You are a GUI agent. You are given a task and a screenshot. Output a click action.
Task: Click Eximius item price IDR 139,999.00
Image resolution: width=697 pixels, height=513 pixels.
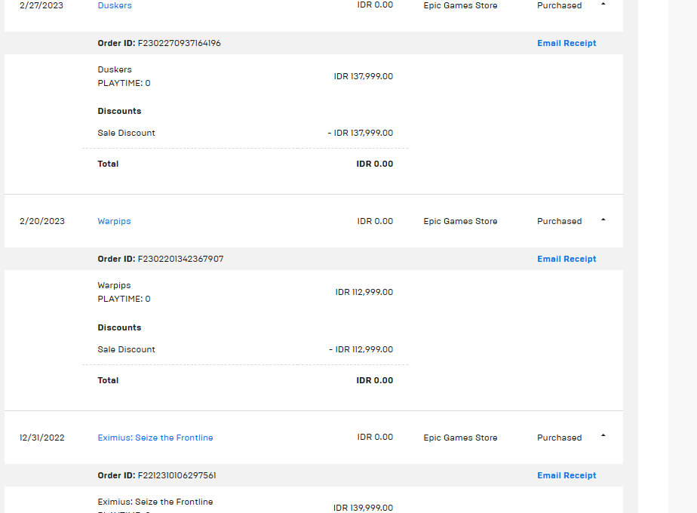(363, 508)
